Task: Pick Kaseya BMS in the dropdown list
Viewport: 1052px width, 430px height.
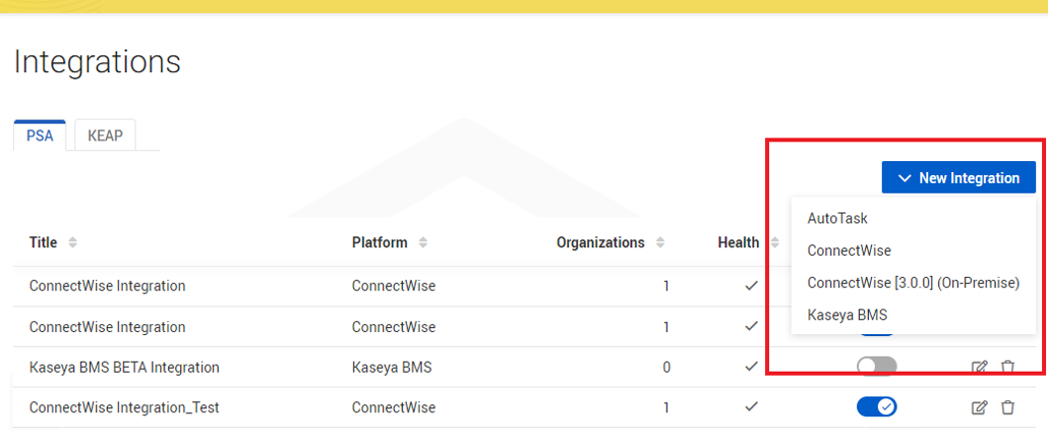Action: (847, 315)
